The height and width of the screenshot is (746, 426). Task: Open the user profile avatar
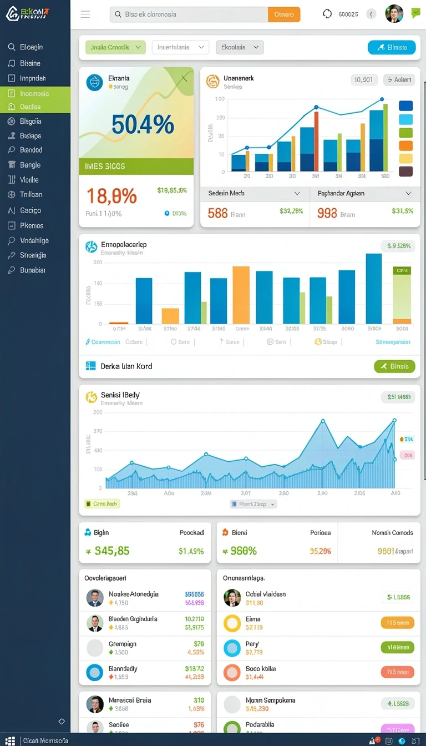click(x=394, y=13)
